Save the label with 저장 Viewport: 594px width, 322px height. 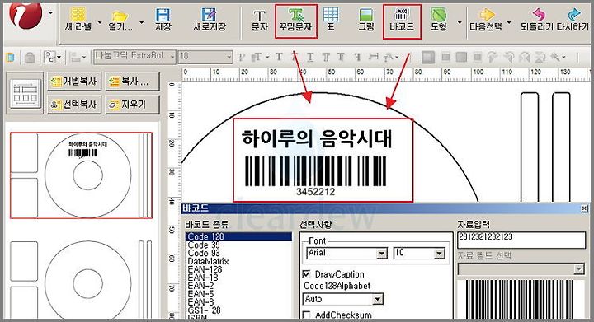pos(163,20)
